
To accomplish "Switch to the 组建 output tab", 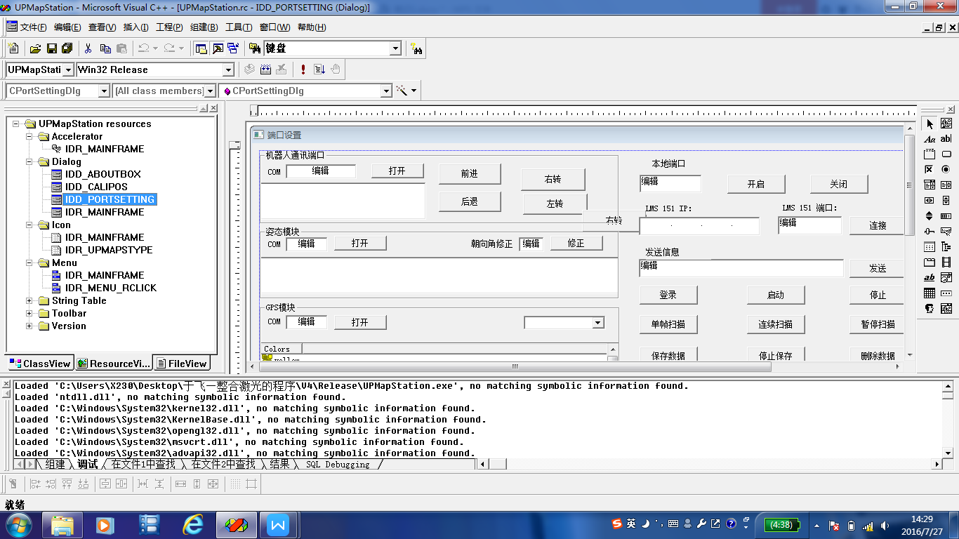I will (55, 465).
